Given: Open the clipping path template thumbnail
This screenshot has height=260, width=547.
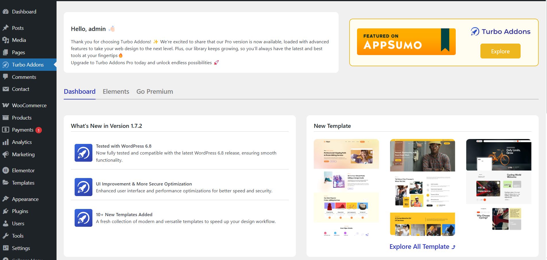Looking at the screenshot, I should [x=346, y=187].
